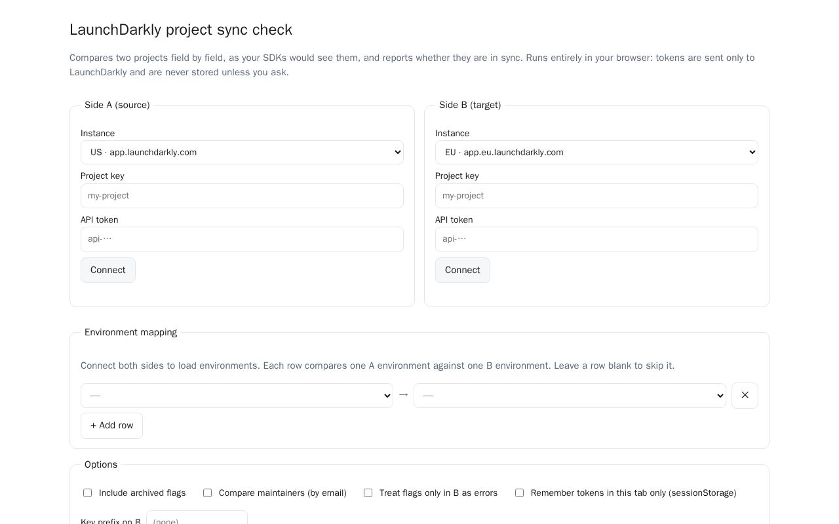Open the target environment dropdown in mapping row
839x524 pixels.
coord(570,396)
